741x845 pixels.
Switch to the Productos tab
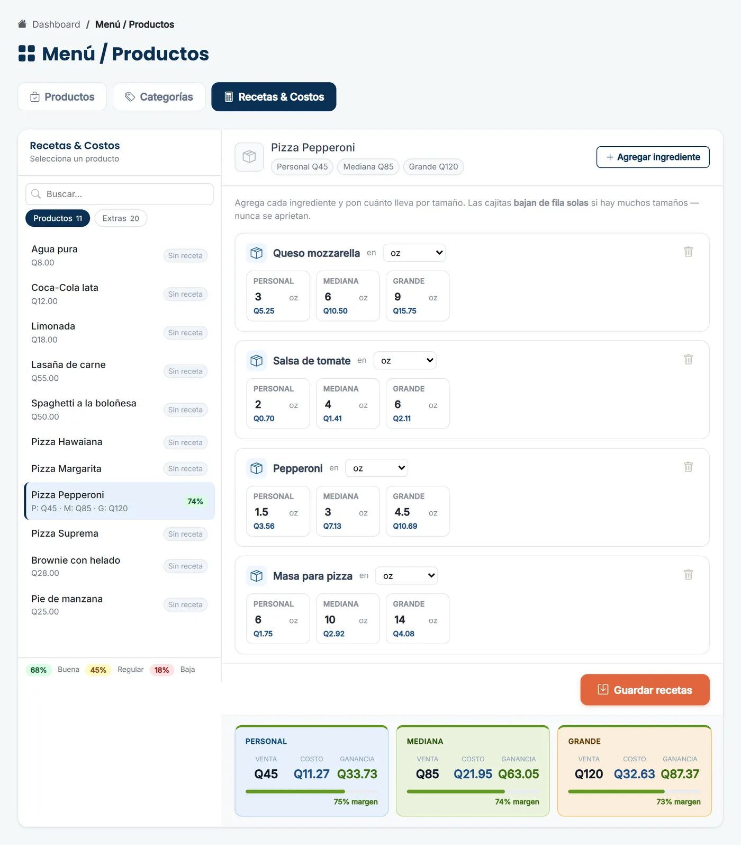[x=62, y=97]
